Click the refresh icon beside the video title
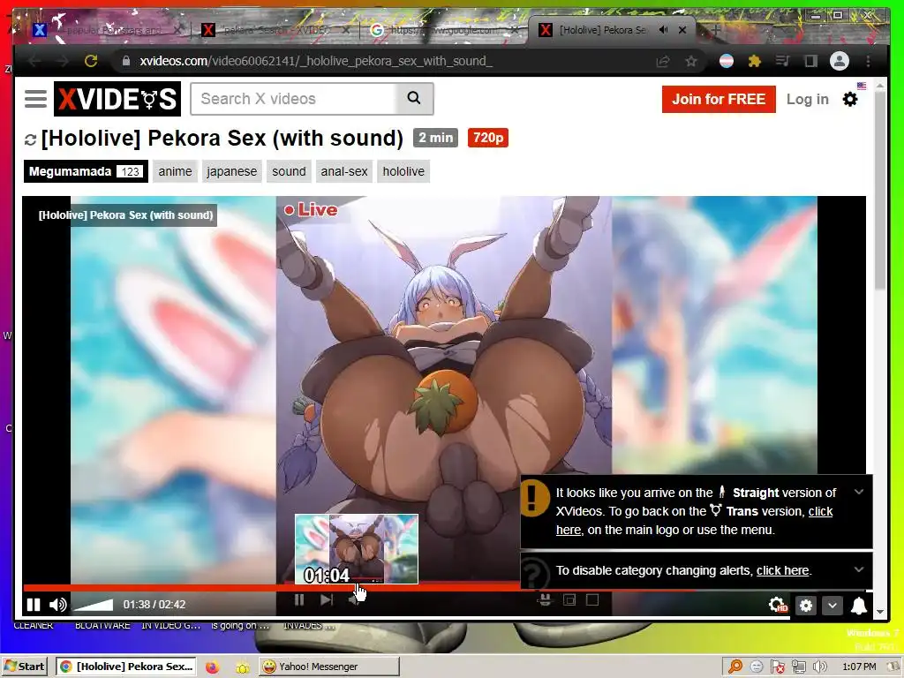This screenshot has height=678, width=904. coord(31,139)
